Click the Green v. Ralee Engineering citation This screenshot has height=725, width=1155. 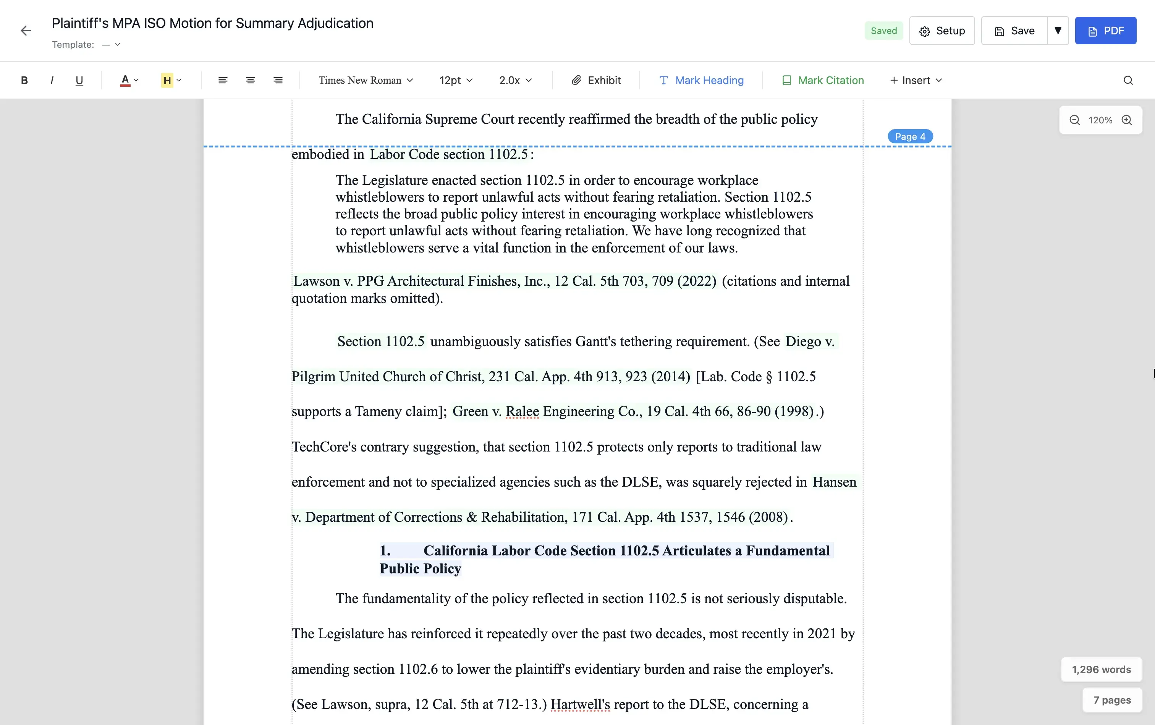[633, 411]
